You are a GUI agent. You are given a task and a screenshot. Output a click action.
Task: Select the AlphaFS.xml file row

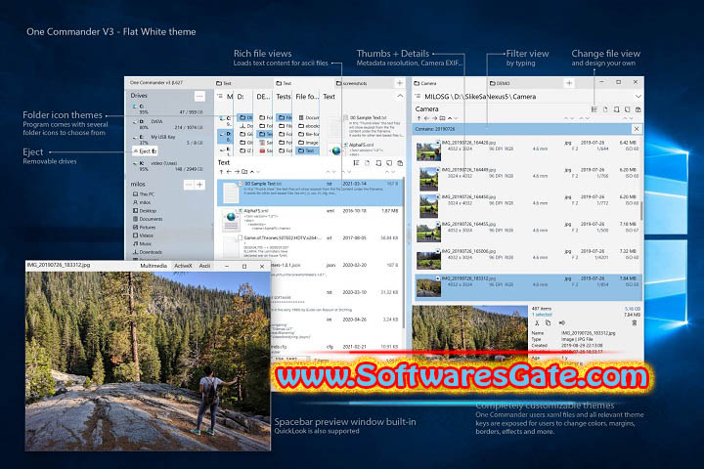pyautogui.click(x=309, y=220)
